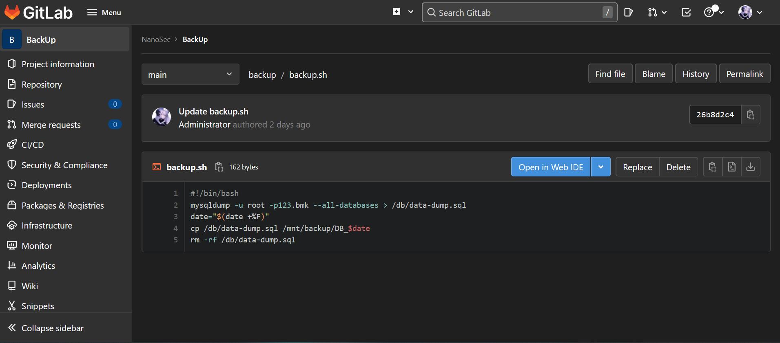Open file History
The width and height of the screenshot is (780, 343).
(696, 74)
